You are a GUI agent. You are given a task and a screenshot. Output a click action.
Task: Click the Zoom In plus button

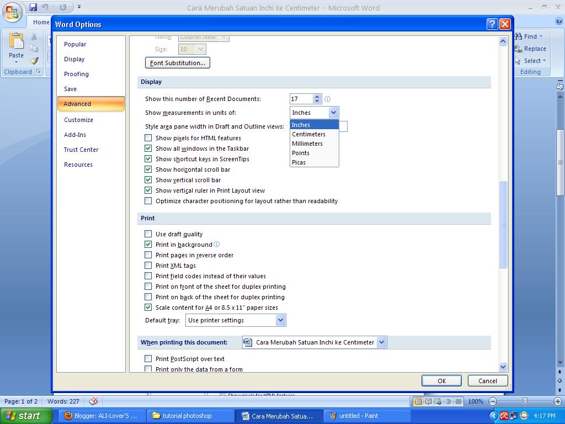[x=558, y=401]
